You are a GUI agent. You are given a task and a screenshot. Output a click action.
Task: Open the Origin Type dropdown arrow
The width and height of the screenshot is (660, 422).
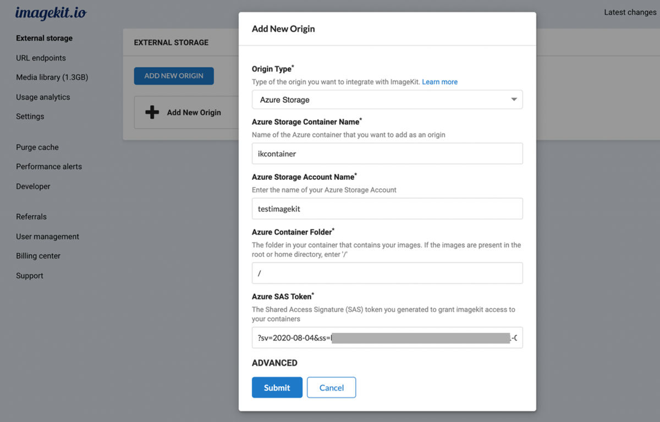click(x=514, y=100)
